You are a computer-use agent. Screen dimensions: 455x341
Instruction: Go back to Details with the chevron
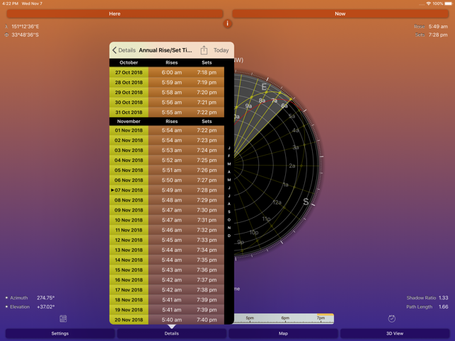124,50
